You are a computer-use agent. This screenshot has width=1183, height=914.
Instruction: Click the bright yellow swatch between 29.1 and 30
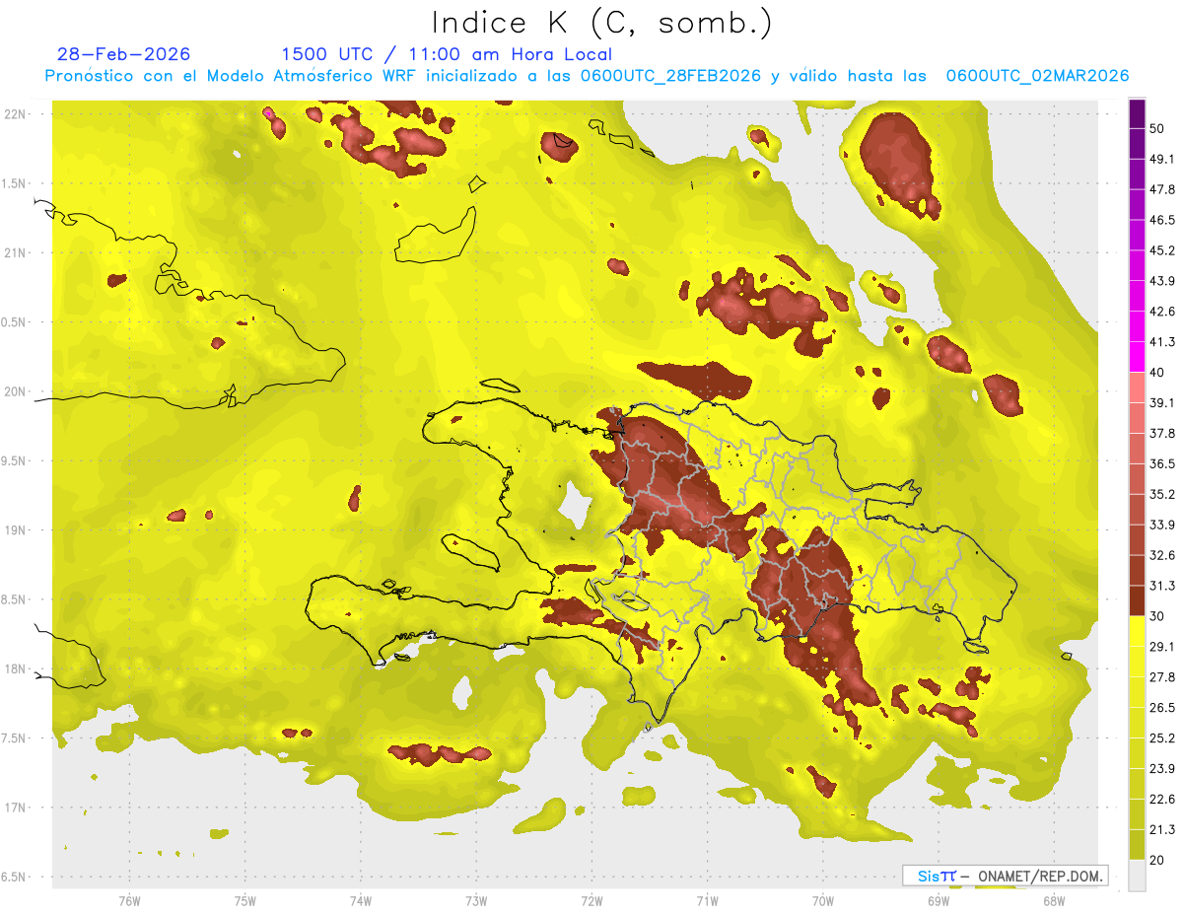click(x=1137, y=631)
